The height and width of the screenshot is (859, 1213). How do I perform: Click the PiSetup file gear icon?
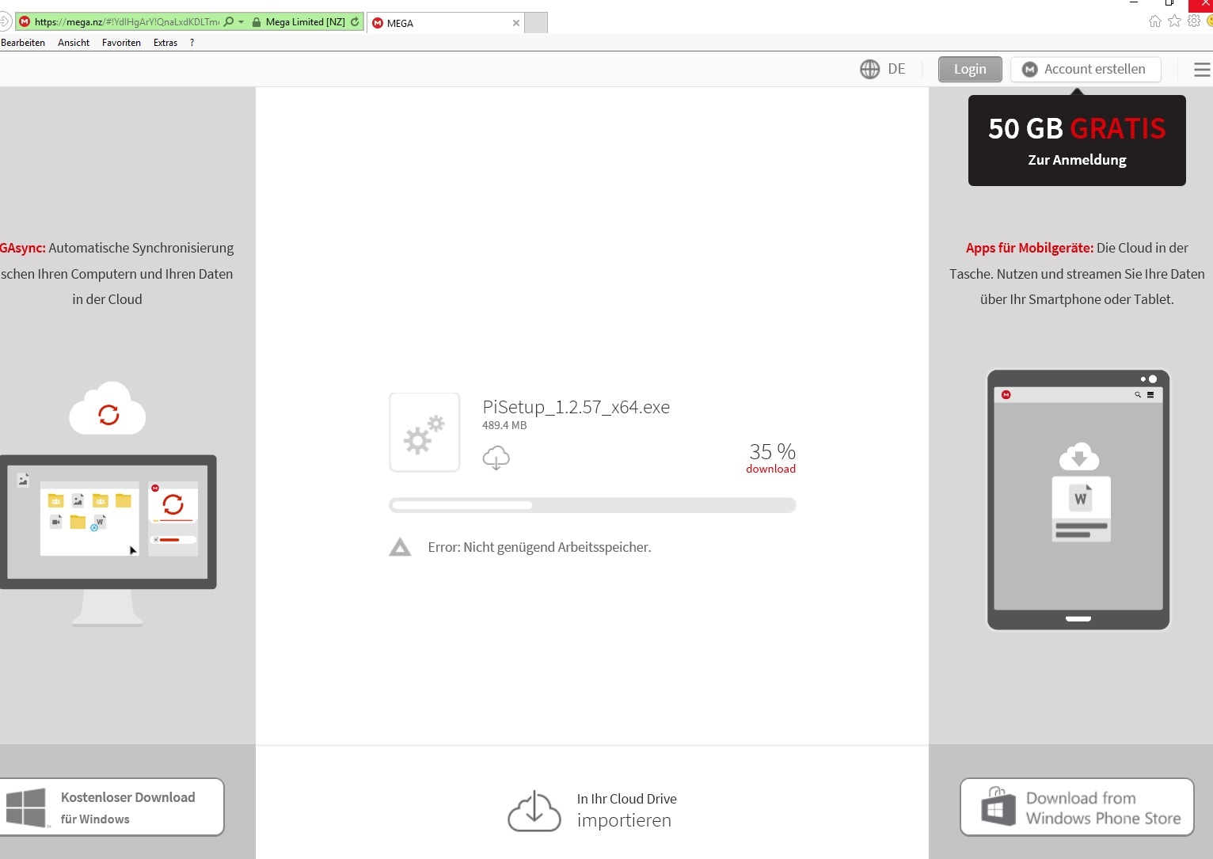pyautogui.click(x=424, y=432)
